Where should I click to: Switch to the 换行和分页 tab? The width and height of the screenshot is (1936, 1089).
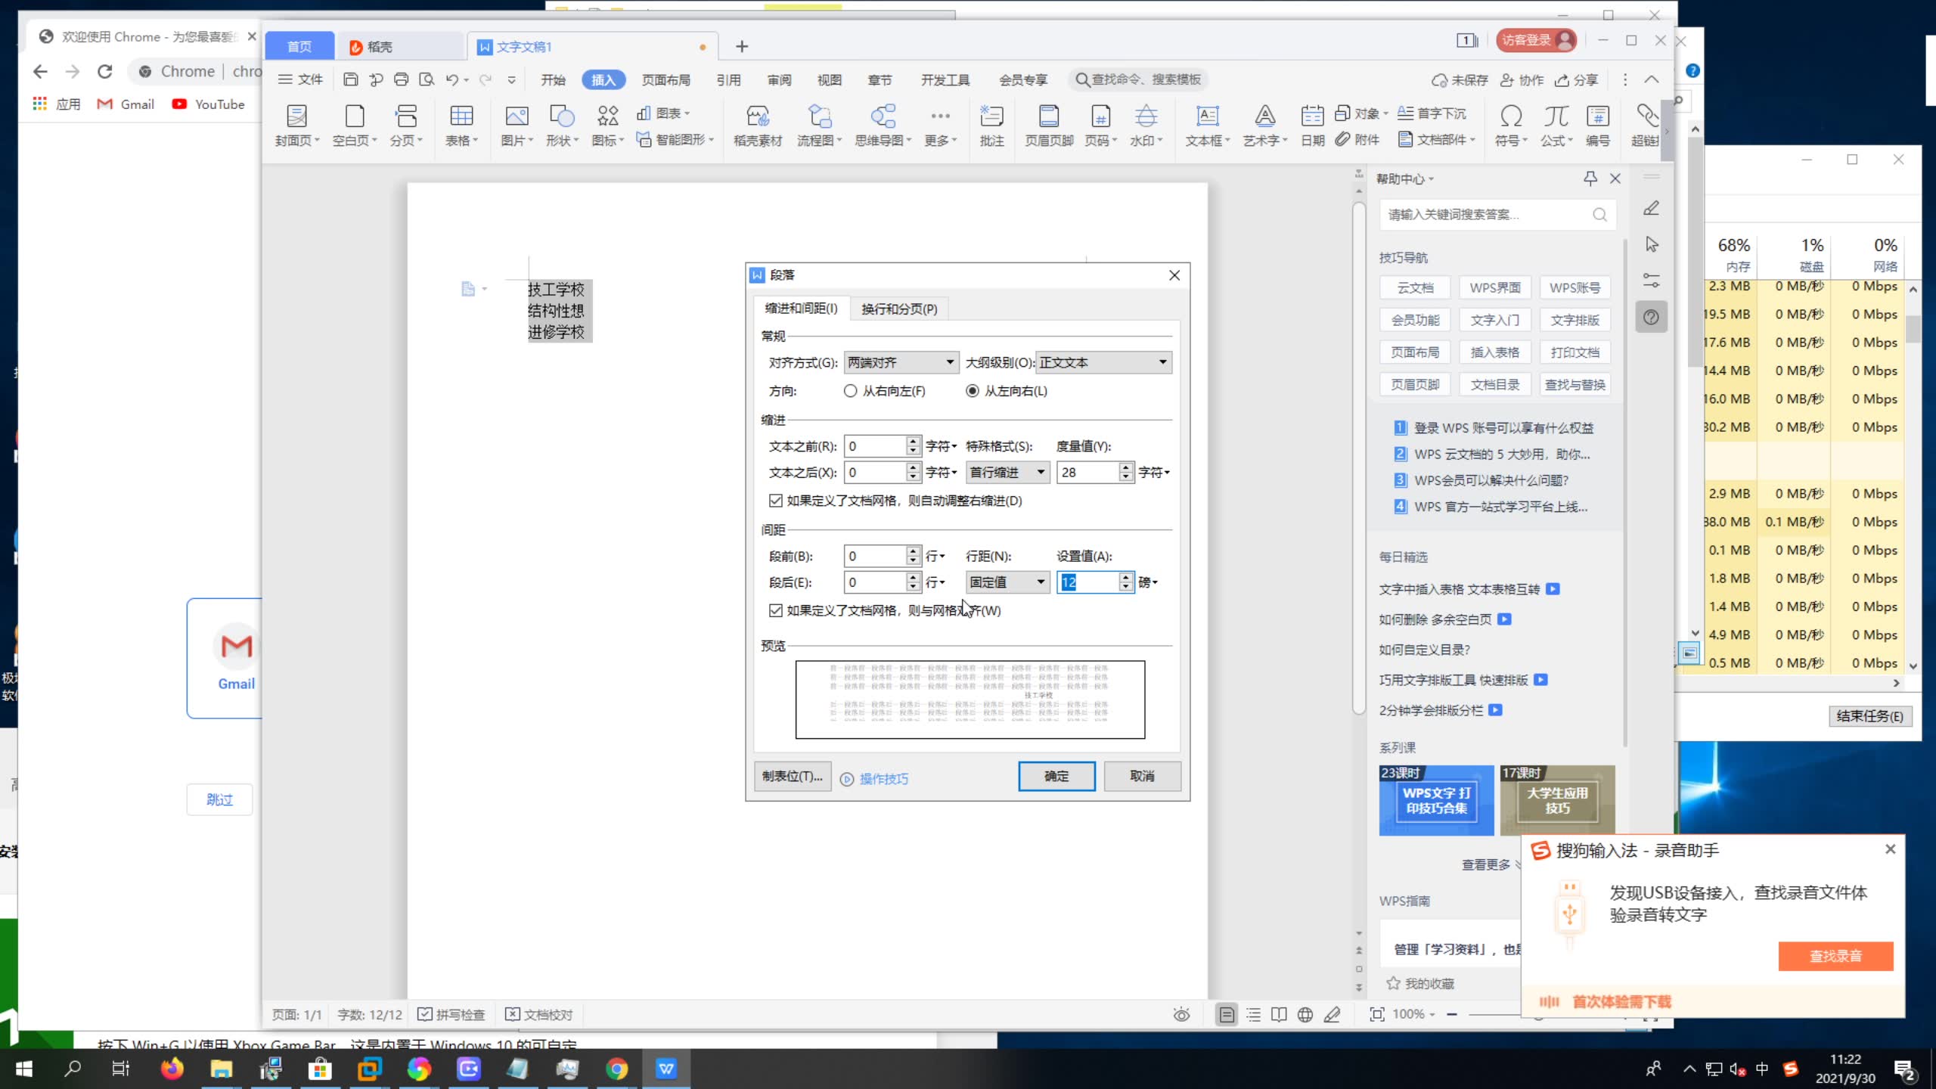click(898, 309)
